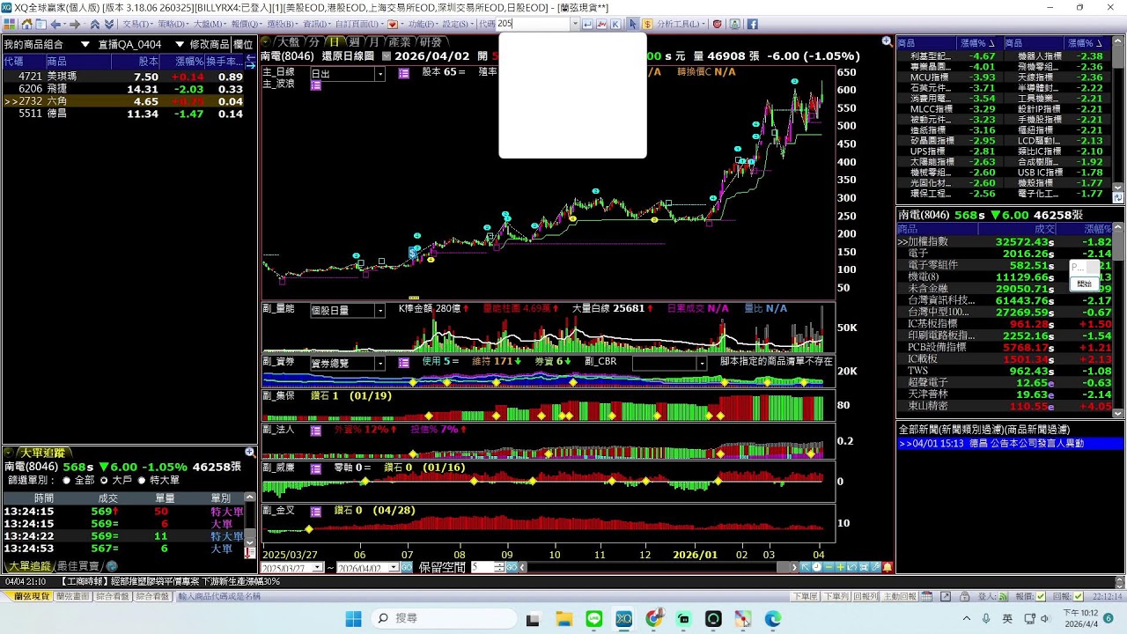Click the 保留空間 number input
1127x634 pixels.
coord(482,568)
